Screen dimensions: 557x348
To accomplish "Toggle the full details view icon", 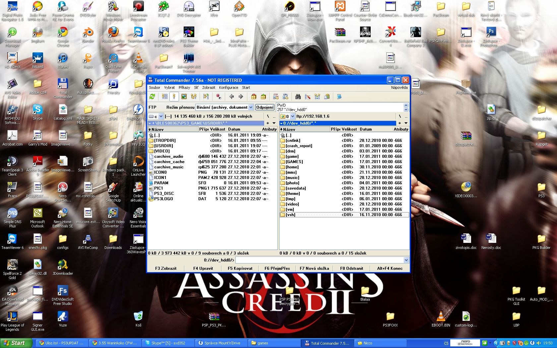I will tap(174, 96).
